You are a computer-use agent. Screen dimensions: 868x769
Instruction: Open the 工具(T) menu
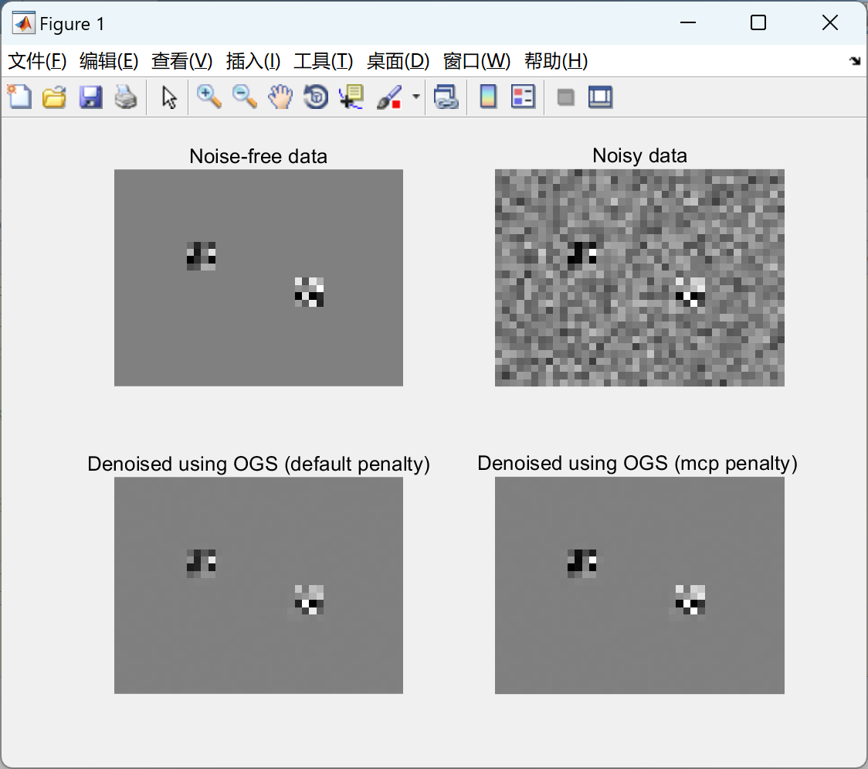click(x=324, y=61)
